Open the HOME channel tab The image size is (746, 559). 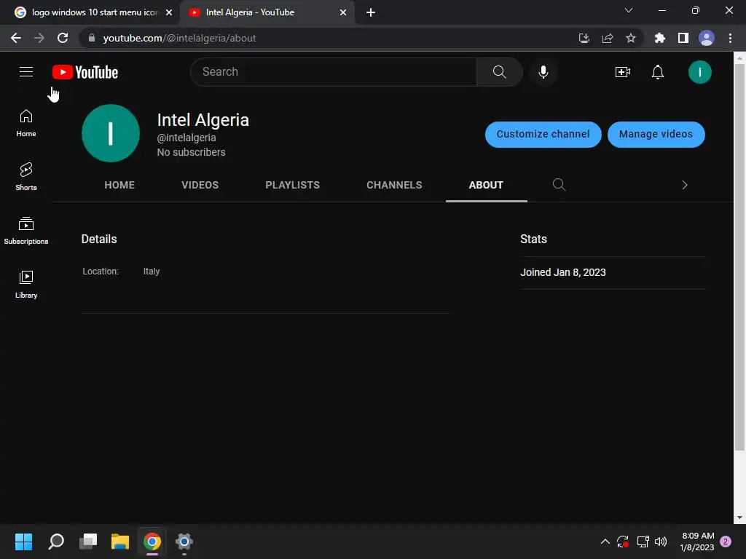(x=119, y=185)
